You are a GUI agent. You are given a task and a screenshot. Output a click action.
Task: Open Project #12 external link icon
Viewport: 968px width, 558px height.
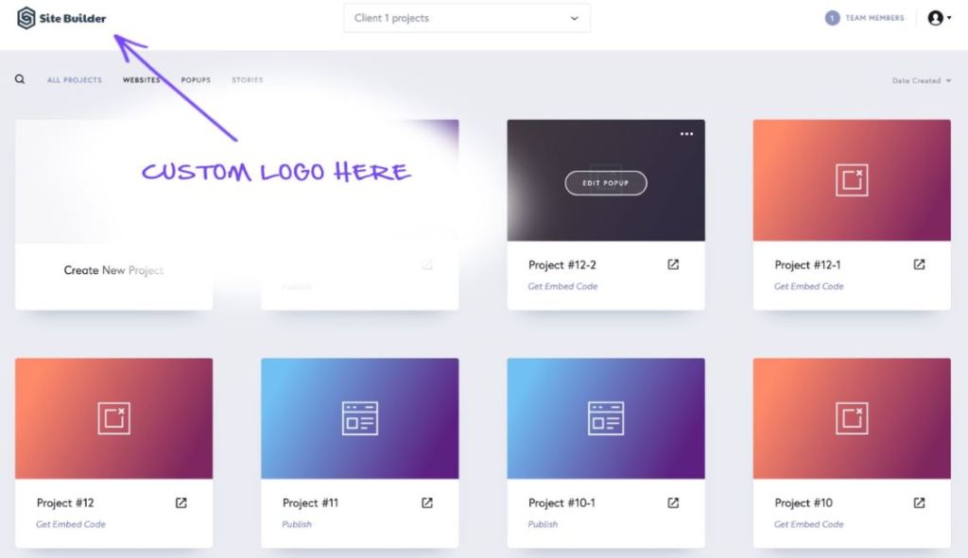181,503
